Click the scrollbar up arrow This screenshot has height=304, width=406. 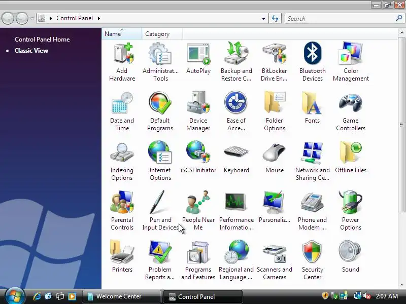[x=401, y=32]
